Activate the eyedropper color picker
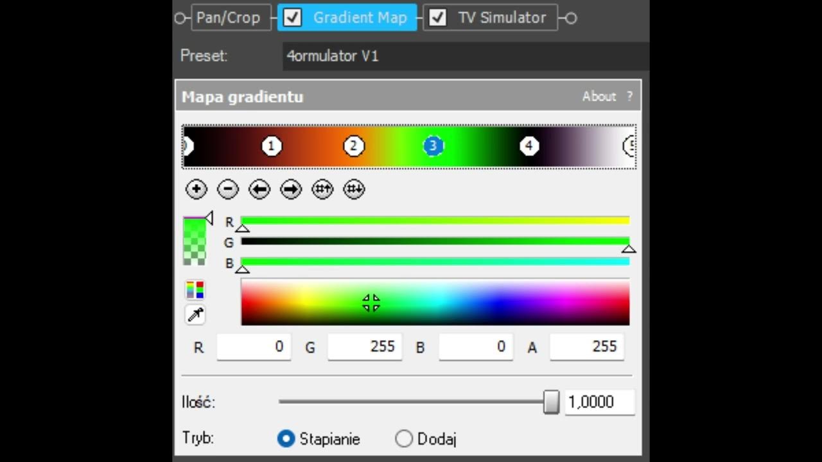The height and width of the screenshot is (462, 822). 195,314
